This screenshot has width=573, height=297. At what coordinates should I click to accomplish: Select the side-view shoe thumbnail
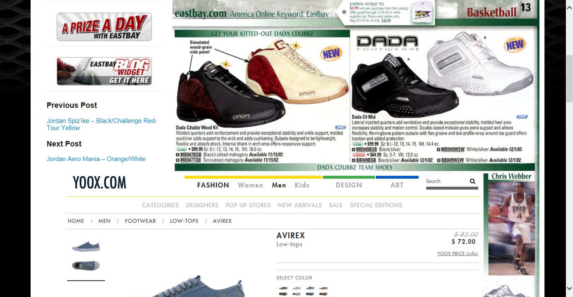pyautogui.click(x=86, y=246)
